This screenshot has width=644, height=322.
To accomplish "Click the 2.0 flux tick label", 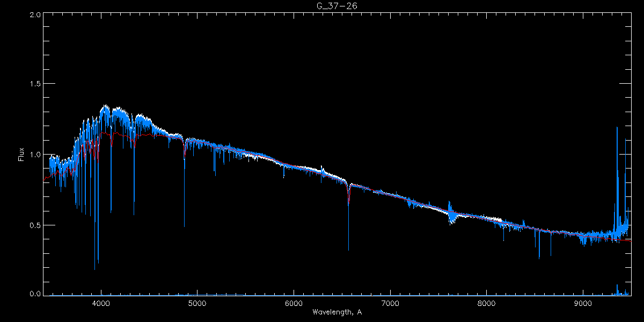I will tap(35, 14).
